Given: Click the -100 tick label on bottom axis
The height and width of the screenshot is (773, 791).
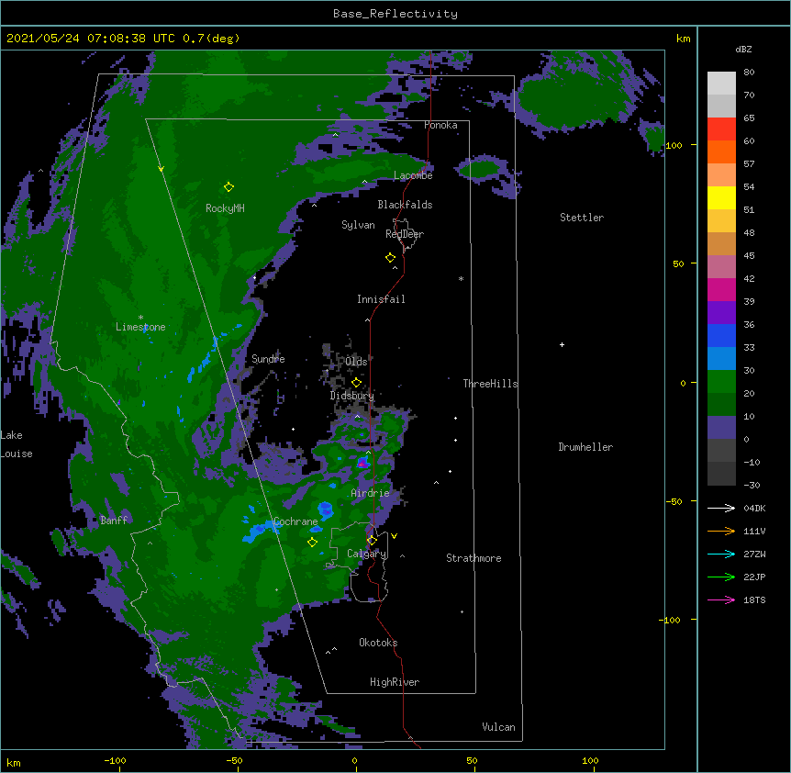Looking at the screenshot, I should 115,760.
